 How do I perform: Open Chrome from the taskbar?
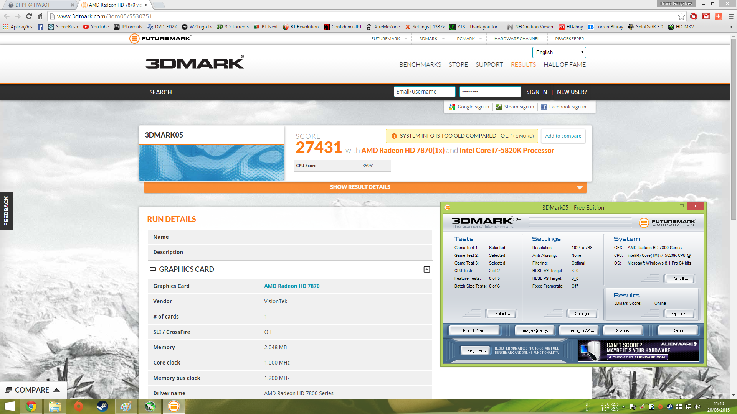click(31, 406)
